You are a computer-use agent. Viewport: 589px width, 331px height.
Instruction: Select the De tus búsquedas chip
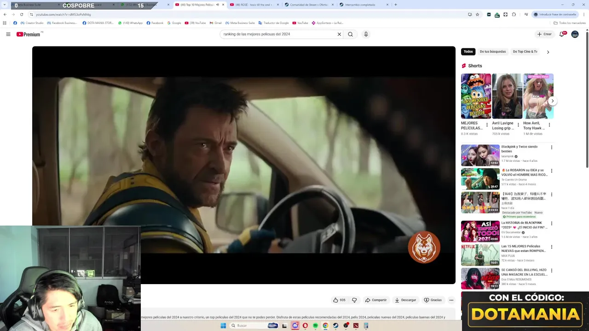(x=493, y=51)
